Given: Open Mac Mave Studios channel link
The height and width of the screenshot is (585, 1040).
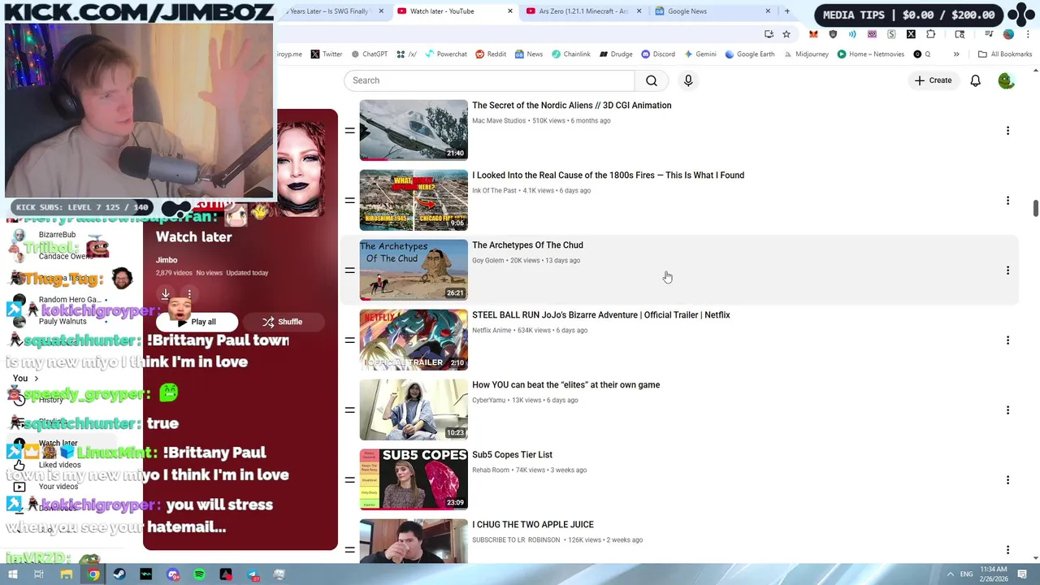Looking at the screenshot, I should (x=499, y=121).
